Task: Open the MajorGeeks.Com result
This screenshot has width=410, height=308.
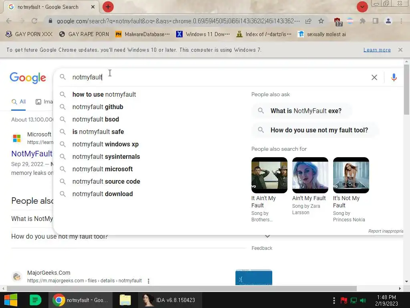Action: point(48,273)
